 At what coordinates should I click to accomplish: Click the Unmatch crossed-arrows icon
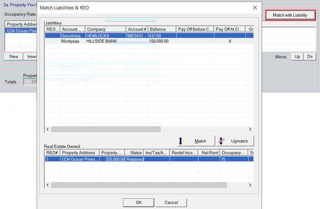tap(221, 141)
